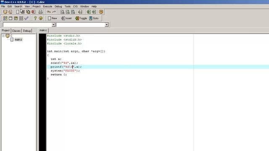Click the Go to Line icon
269x151 pixels.
coord(80,12)
